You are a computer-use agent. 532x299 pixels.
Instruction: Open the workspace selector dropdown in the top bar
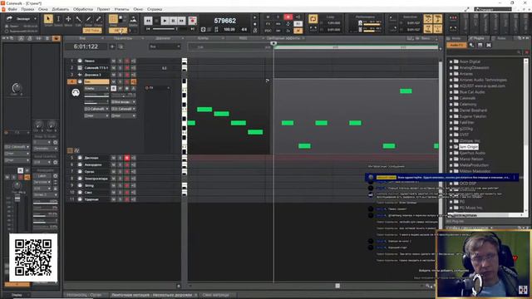tap(493, 9)
